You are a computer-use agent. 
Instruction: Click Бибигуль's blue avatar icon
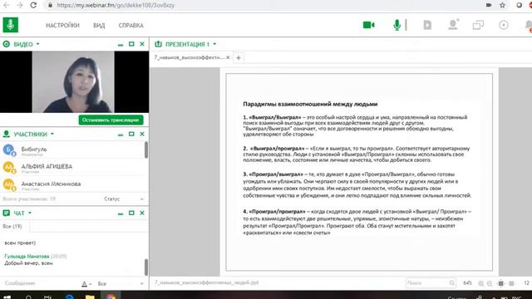click(9, 149)
